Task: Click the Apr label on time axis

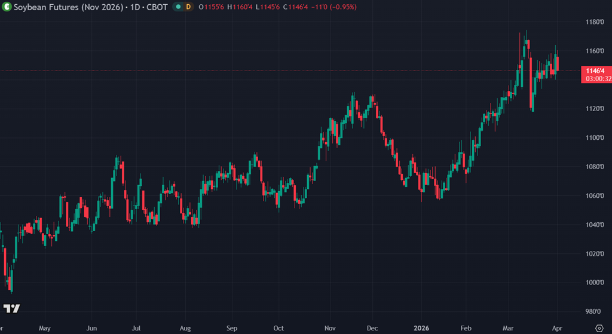Action: (x=557, y=328)
